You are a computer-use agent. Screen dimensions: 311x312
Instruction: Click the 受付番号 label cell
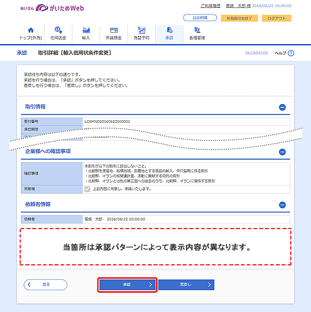(52, 122)
